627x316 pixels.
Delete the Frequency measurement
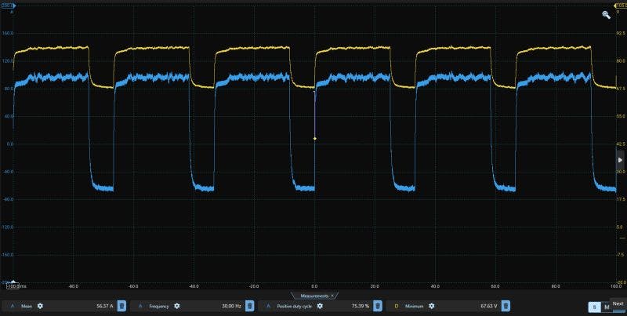[x=249, y=306]
